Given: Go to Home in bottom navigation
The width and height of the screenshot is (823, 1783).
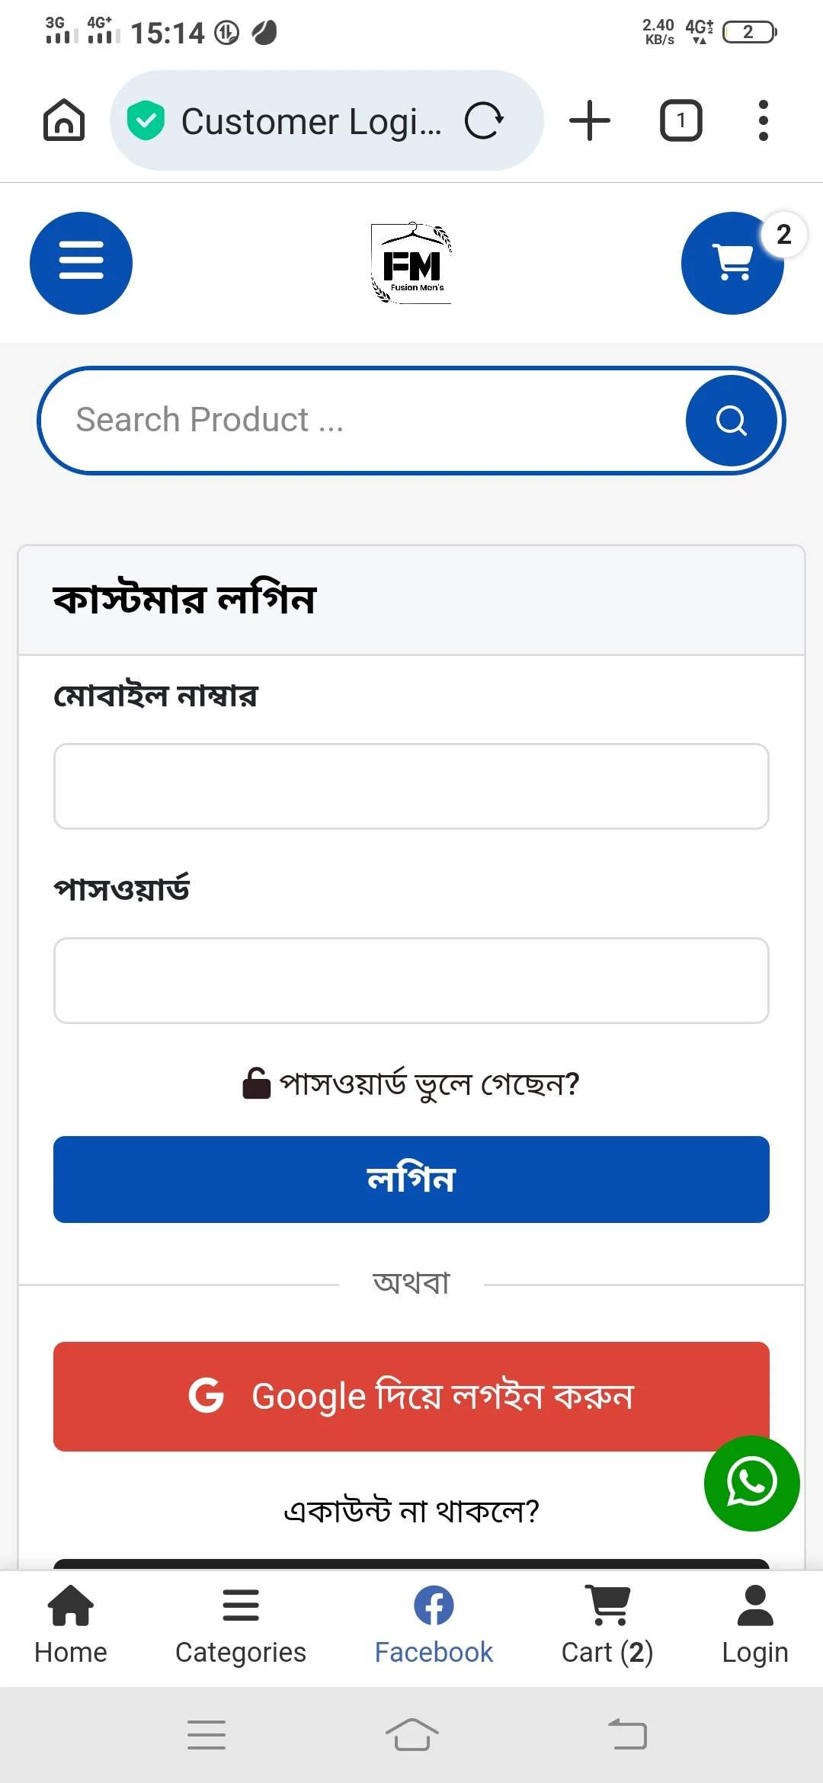Looking at the screenshot, I should pyautogui.click(x=71, y=1625).
